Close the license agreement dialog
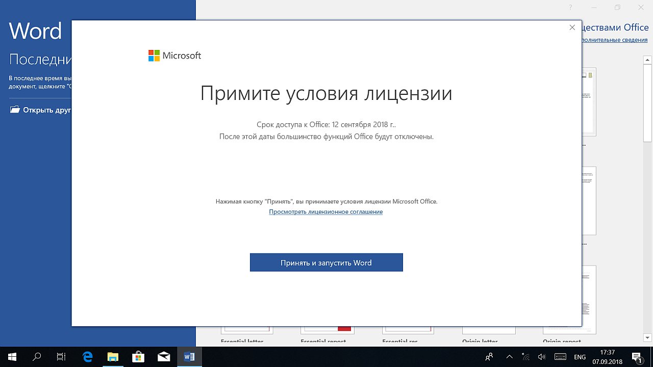This screenshot has height=367, width=653. [x=572, y=28]
